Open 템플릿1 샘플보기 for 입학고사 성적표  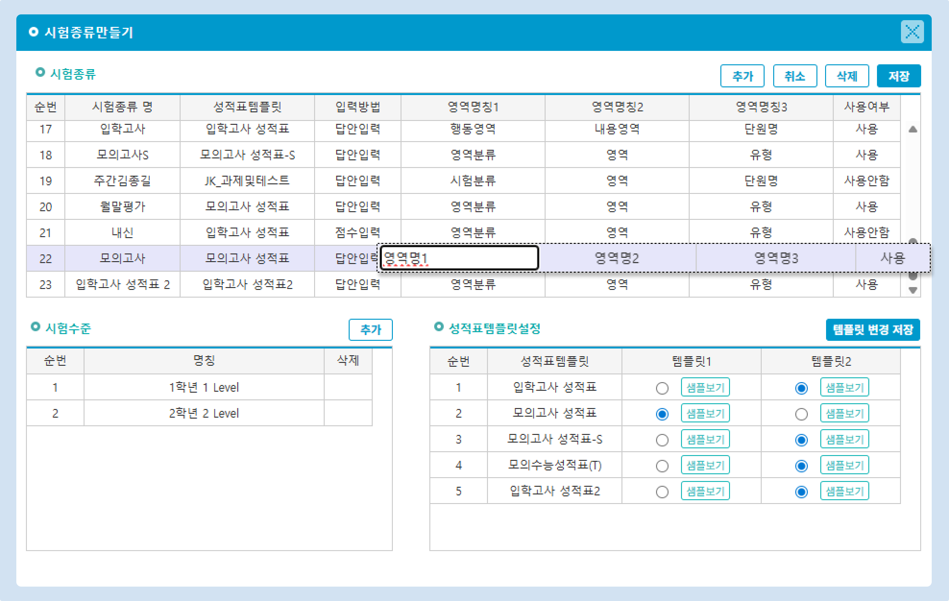pos(705,387)
